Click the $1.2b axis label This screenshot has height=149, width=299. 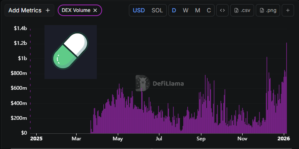pos(21,43)
